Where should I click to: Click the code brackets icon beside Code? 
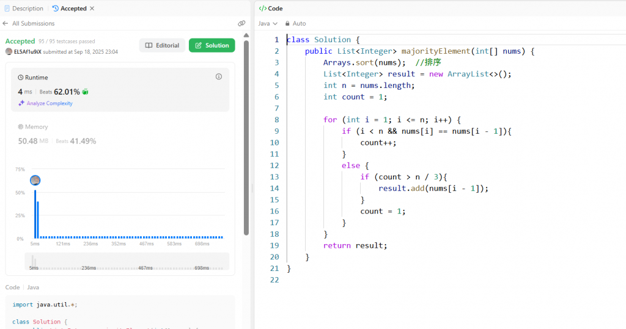pyautogui.click(x=262, y=9)
